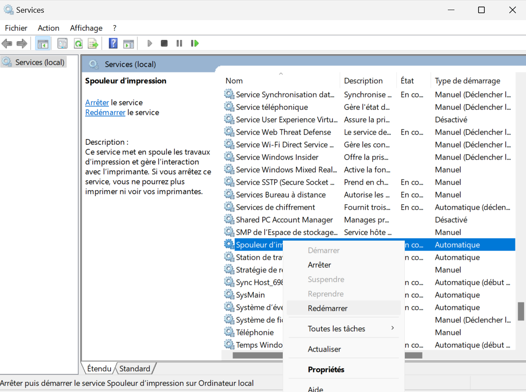Select the Services de chiffrement row
This screenshot has height=392, width=526.
pos(369,207)
